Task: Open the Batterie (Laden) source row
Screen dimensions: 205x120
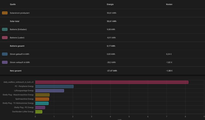Action: tap(102, 38)
